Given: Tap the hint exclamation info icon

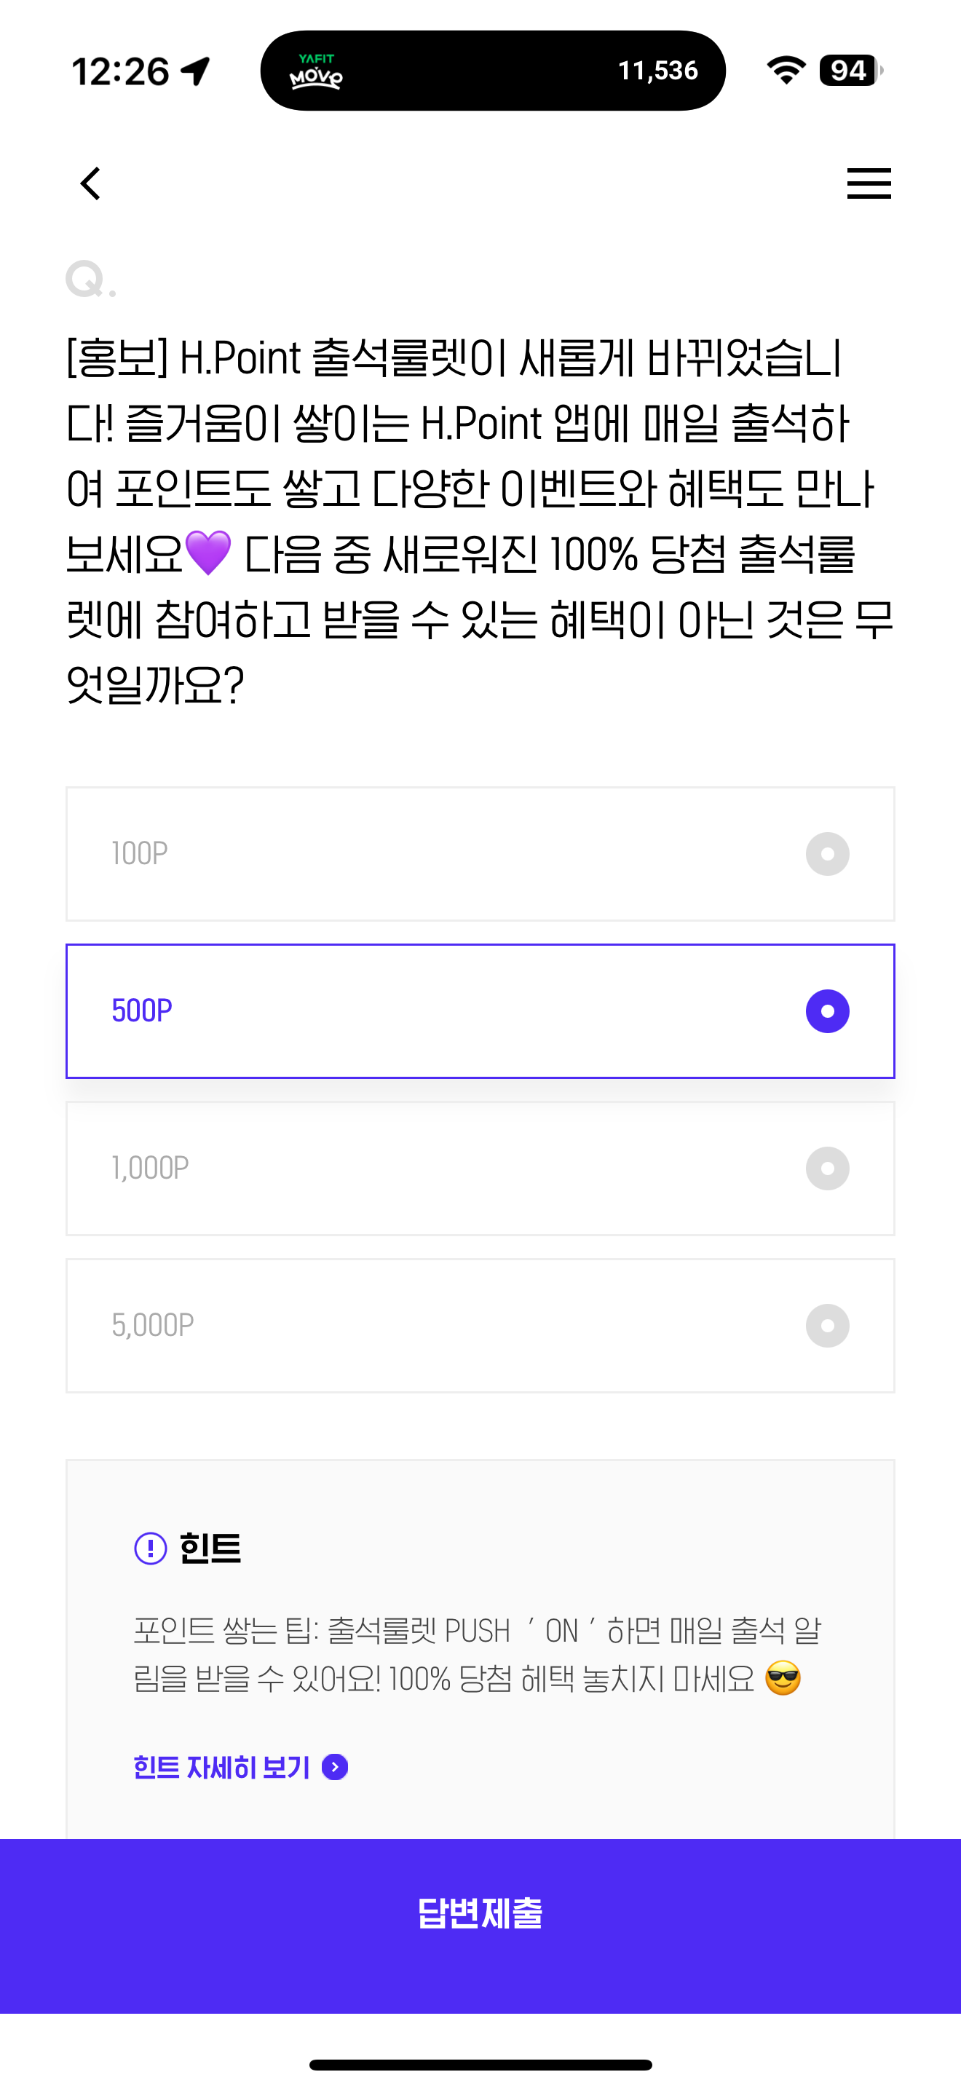Looking at the screenshot, I should click(151, 1549).
